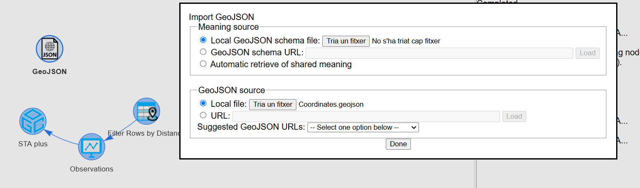Click the Observations node label

[92, 169]
